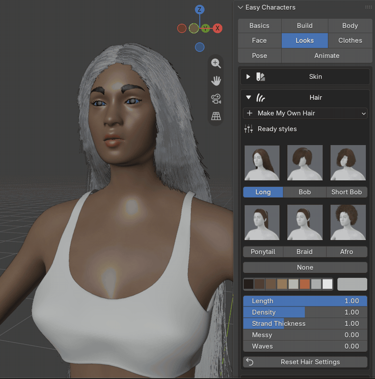Click the negative X dark red gizmo ball
This screenshot has width=375, height=379.
182,28
